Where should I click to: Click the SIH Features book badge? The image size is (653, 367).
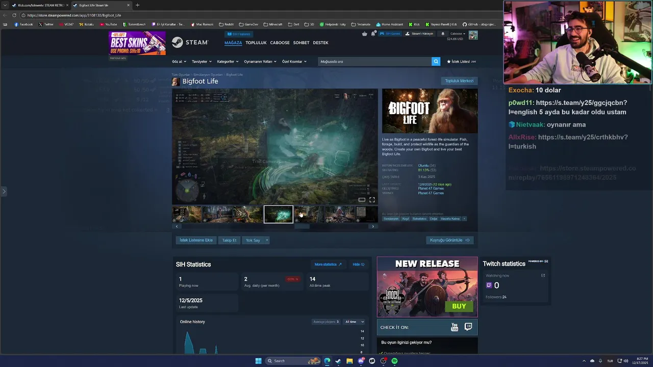point(239,34)
